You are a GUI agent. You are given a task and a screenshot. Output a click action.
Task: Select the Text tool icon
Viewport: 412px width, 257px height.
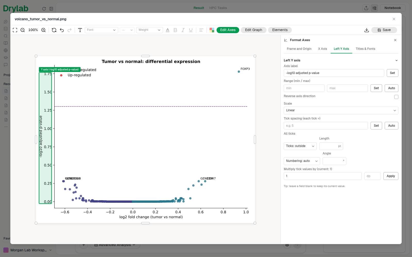80,30
